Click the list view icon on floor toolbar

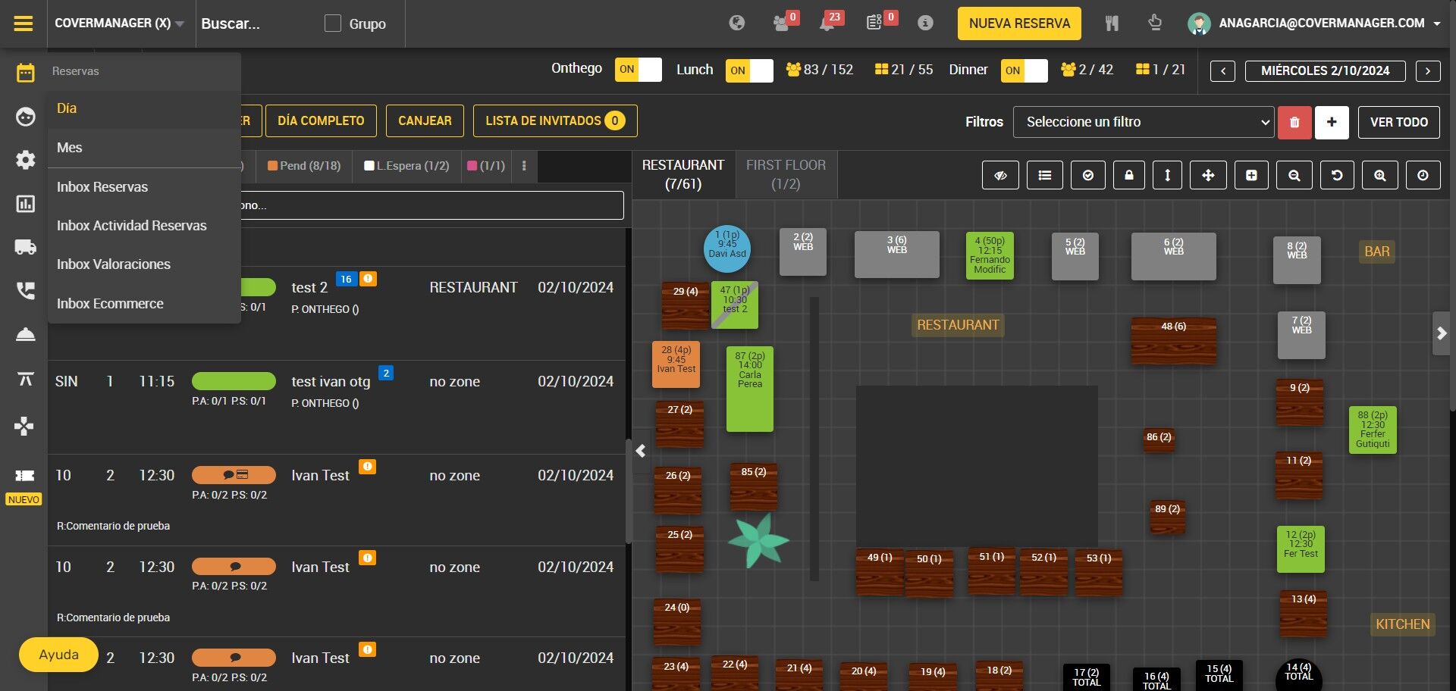pyautogui.click(x=1045, y=175)
